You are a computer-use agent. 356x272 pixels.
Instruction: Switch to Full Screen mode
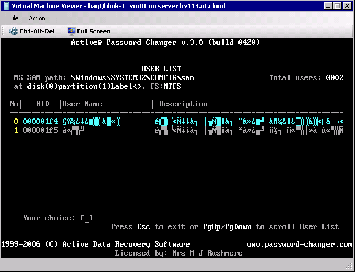(89, 31)
